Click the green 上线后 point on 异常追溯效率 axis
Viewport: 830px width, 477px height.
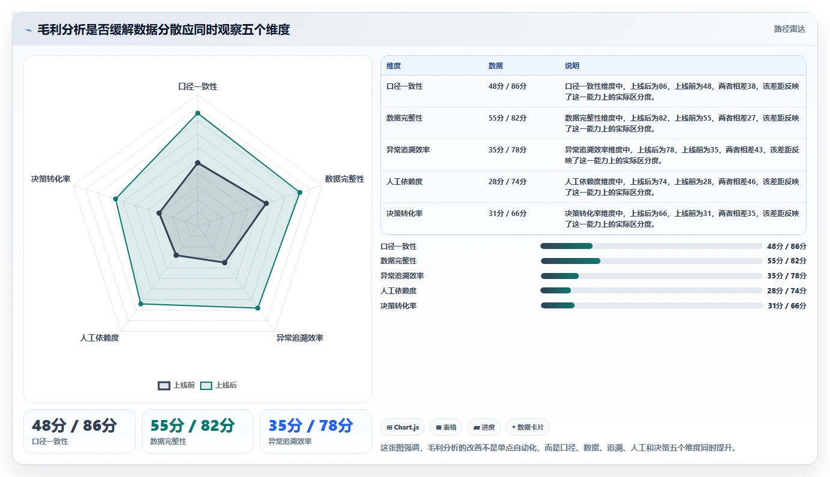coord(258,308)
